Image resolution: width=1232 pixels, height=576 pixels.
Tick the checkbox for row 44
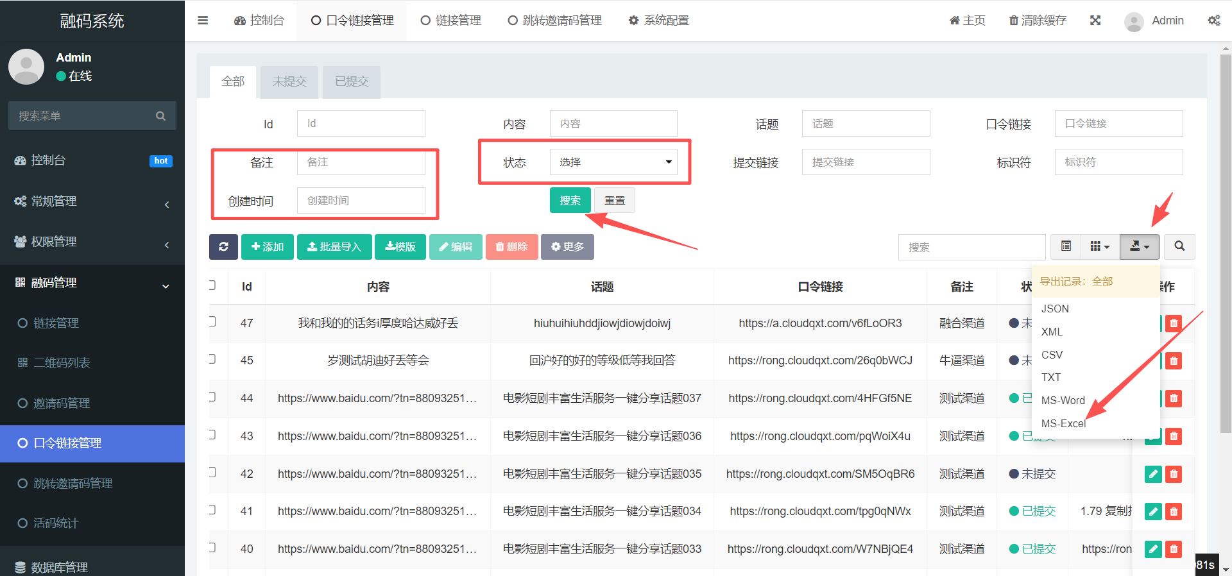(212, 397)
